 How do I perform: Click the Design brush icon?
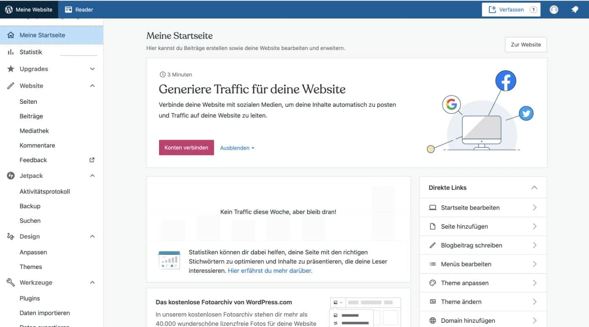(x=11, y=236)
